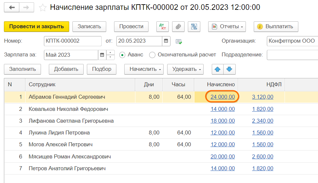
Task: Click the forward navigation arrow
Action: click(27, 7)
